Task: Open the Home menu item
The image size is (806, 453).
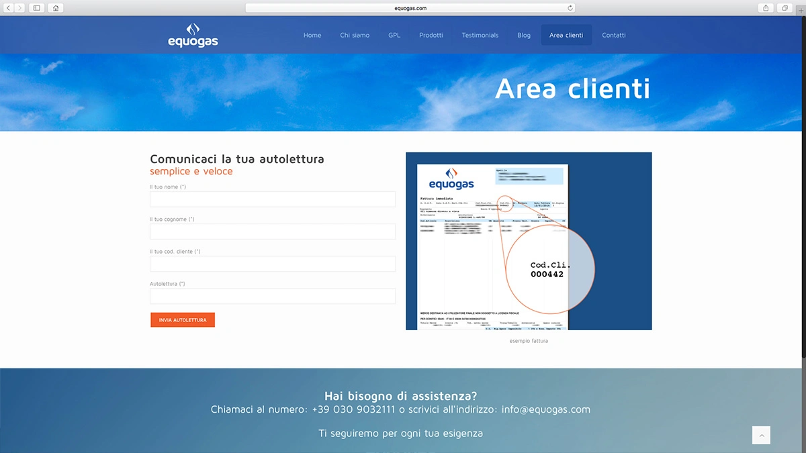Action: tap(312, 35)
